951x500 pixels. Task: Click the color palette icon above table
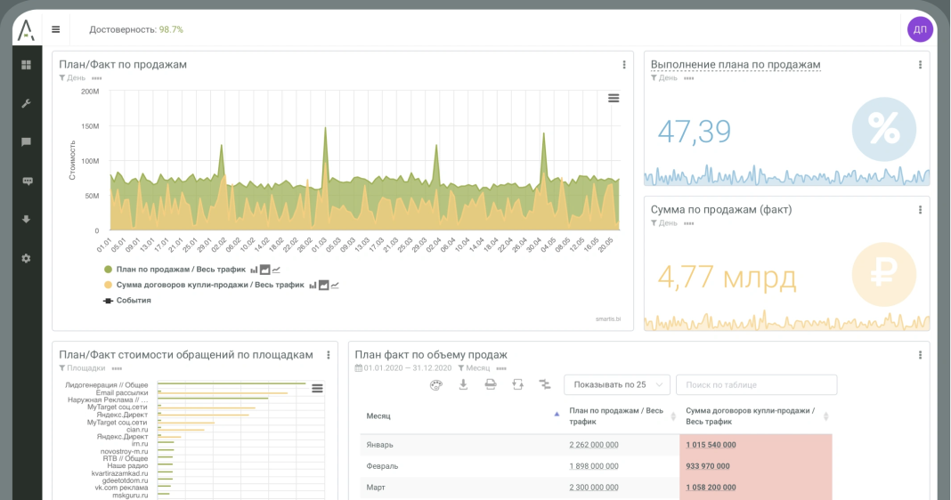[x=435, y=384]
